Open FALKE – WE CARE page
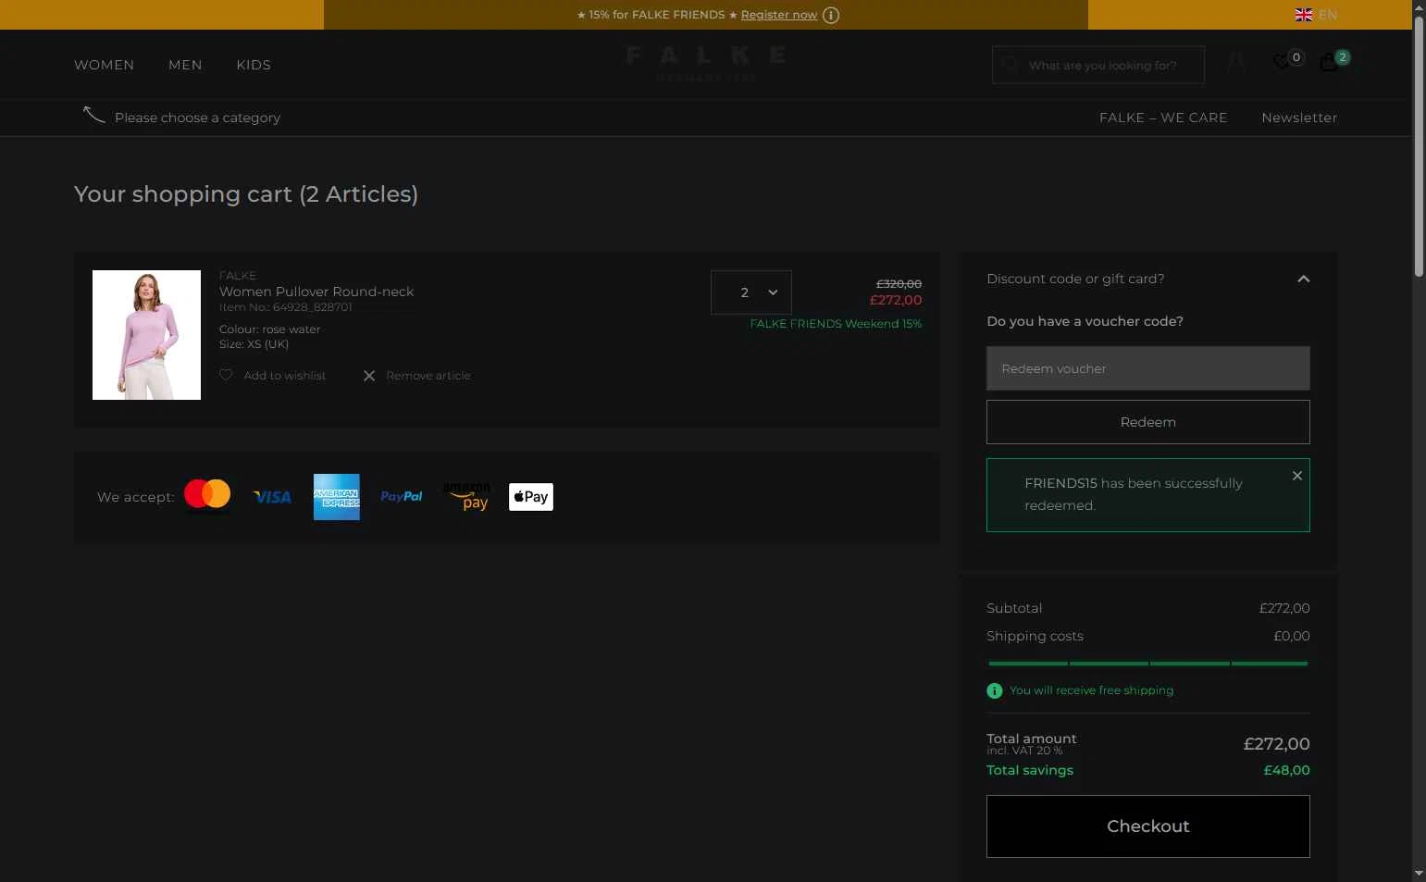 1163,118
